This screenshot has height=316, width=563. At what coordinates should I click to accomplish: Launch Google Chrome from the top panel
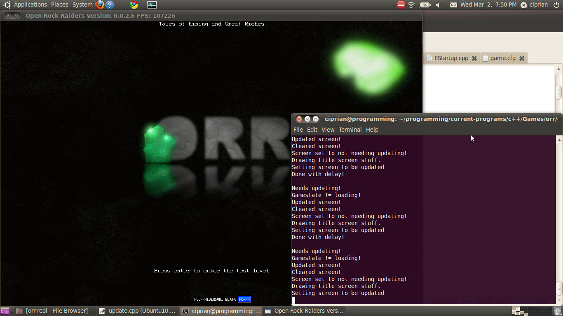click(134, 5)
